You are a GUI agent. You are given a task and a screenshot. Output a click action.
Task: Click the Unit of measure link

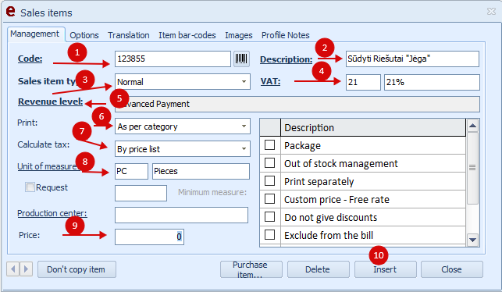pyautogui.click(x=48, y=166)
